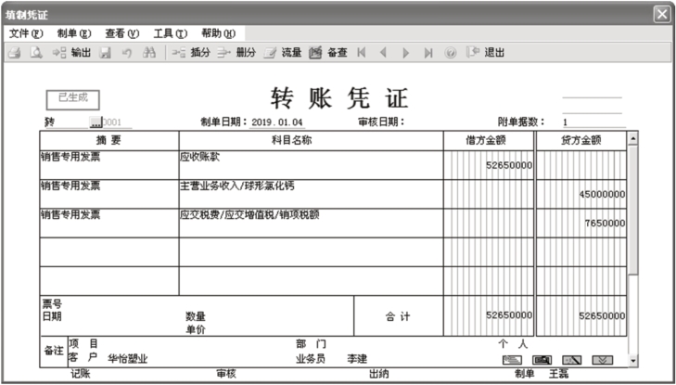Click the vertical scrollbar thumb
Screen dimensions: 676x385
tap(632, 211)
